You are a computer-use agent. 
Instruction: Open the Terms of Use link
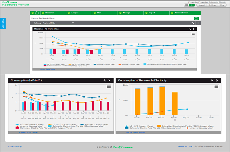185,147
